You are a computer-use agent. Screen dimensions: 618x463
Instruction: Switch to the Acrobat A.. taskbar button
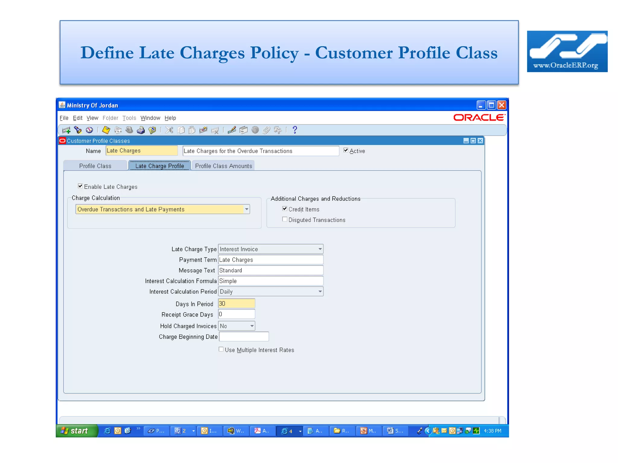click(263, 431)
